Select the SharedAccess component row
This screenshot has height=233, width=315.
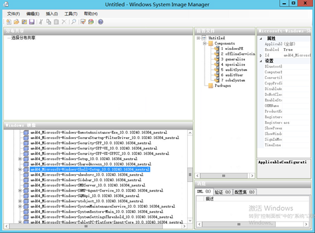pyautogui.click(x=91, y=164)
